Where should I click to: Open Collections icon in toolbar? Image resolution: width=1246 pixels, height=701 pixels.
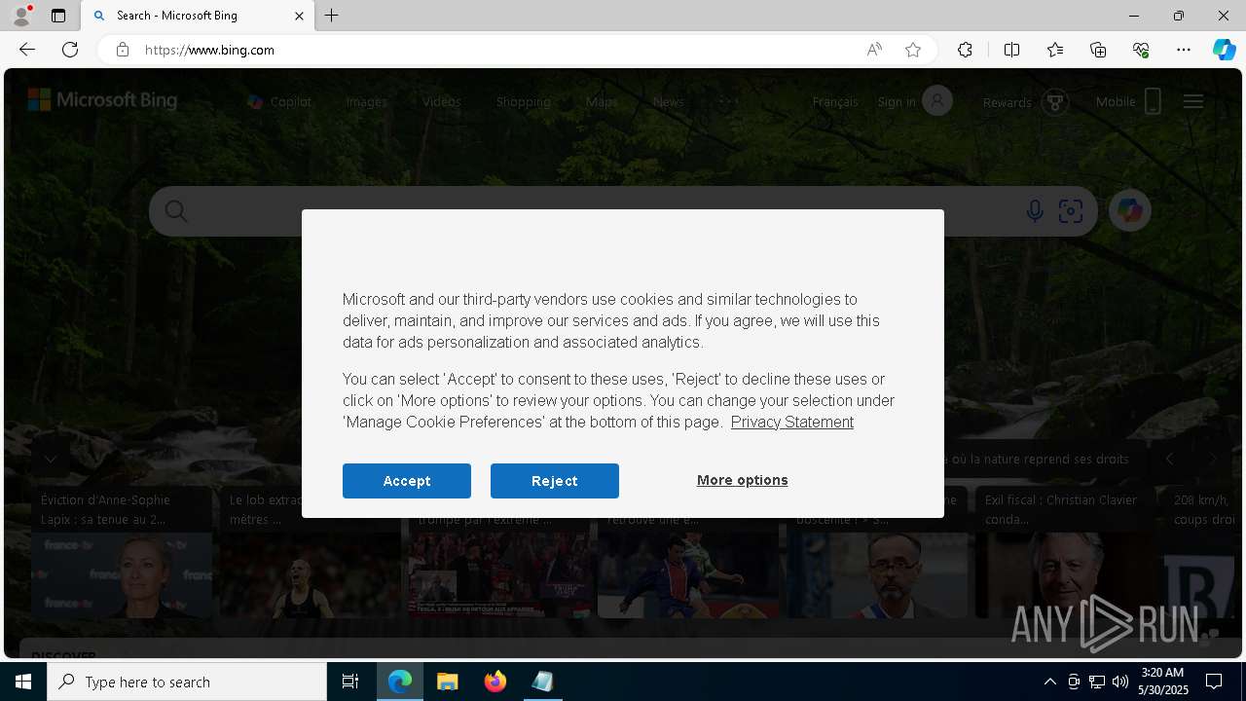pos(1098,50)
